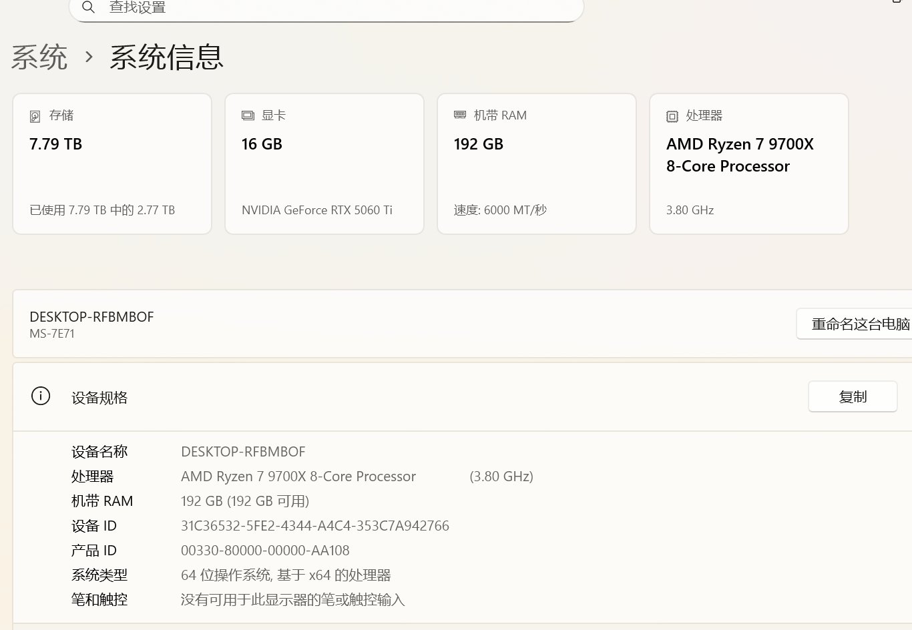Collapse the 设备规格 section header
The height and width of the screenshot is (630, 912).
coord(401,397)
